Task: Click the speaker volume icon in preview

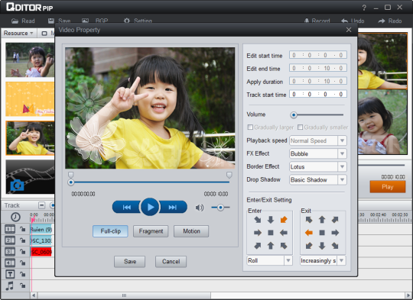Action: point(200,208)
